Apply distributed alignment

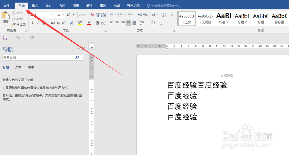(134, 23)
